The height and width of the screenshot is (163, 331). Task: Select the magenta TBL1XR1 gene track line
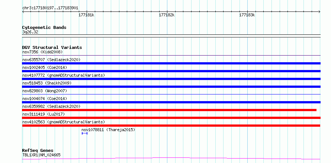tap(171, 158)
